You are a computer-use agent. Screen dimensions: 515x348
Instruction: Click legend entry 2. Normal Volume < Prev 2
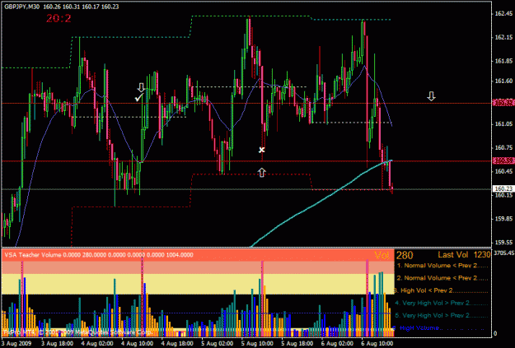[x=442, y=278]
